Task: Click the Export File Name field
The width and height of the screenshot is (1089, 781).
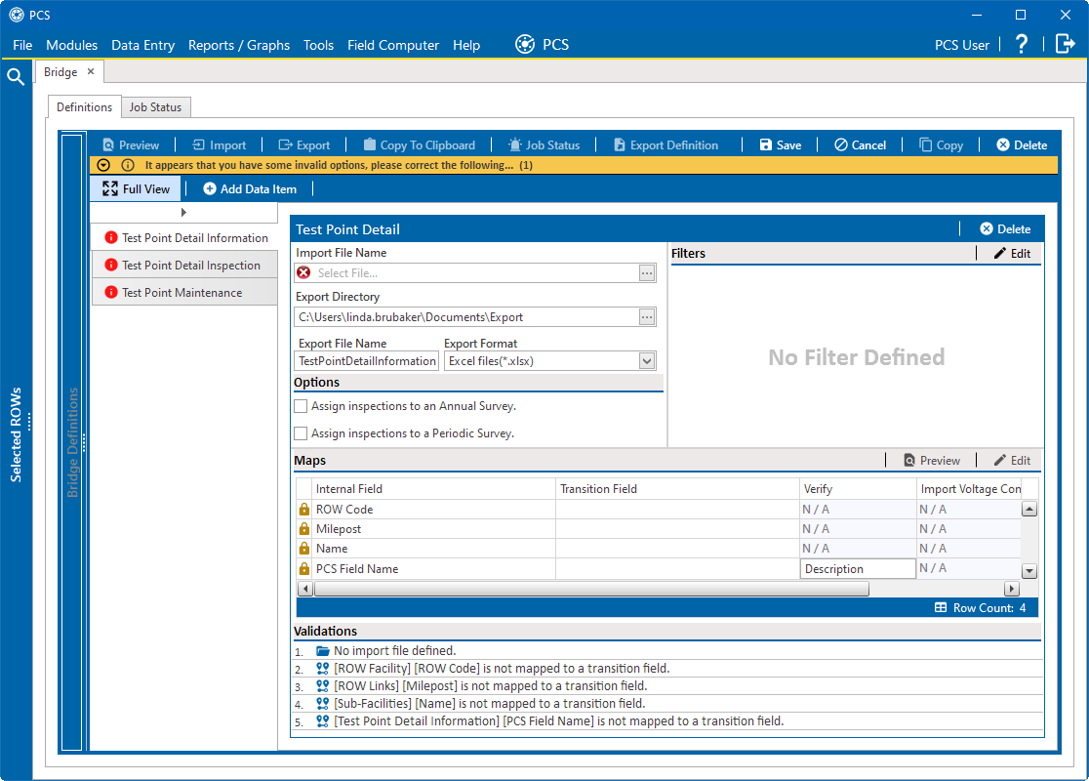Action: 367,360
